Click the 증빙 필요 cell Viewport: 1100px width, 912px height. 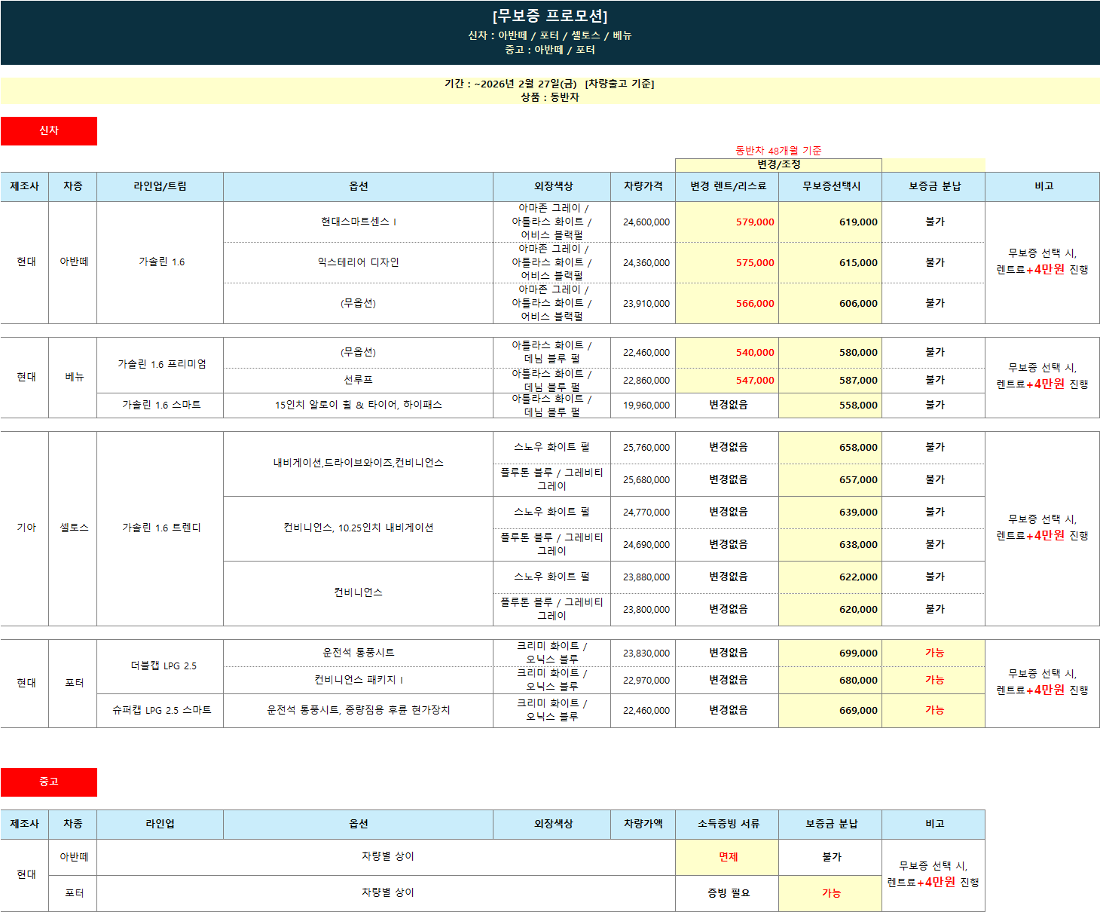click(727, 893)
